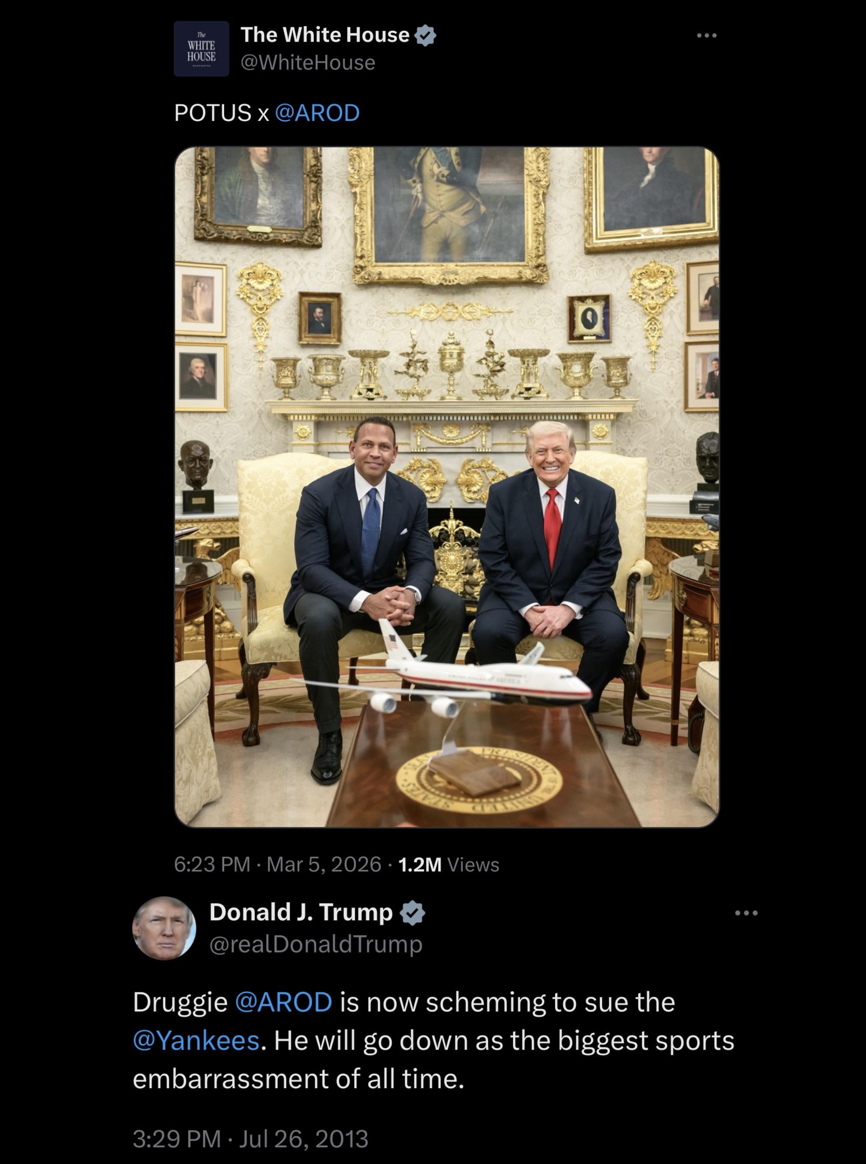The width and height of the screenshot is (866, 1164).
Task: Open the Oval Office photo
Action: coord(446,486)
